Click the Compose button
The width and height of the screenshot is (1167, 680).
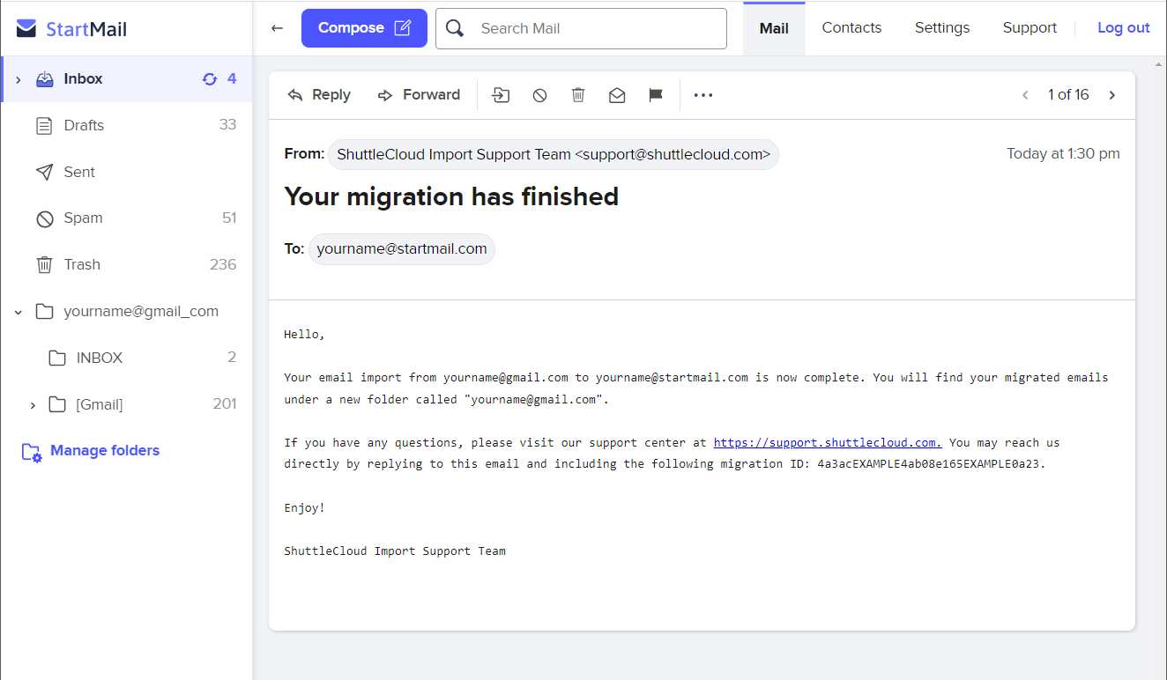point(364,27)
